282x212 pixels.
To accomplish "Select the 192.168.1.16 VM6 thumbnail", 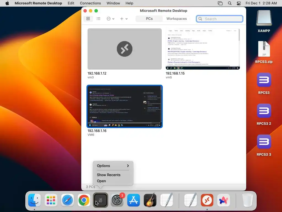I will tap(124, 106).
